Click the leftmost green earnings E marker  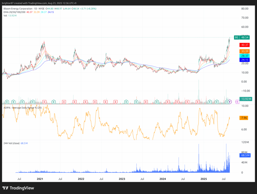click(x=7, y=102)
